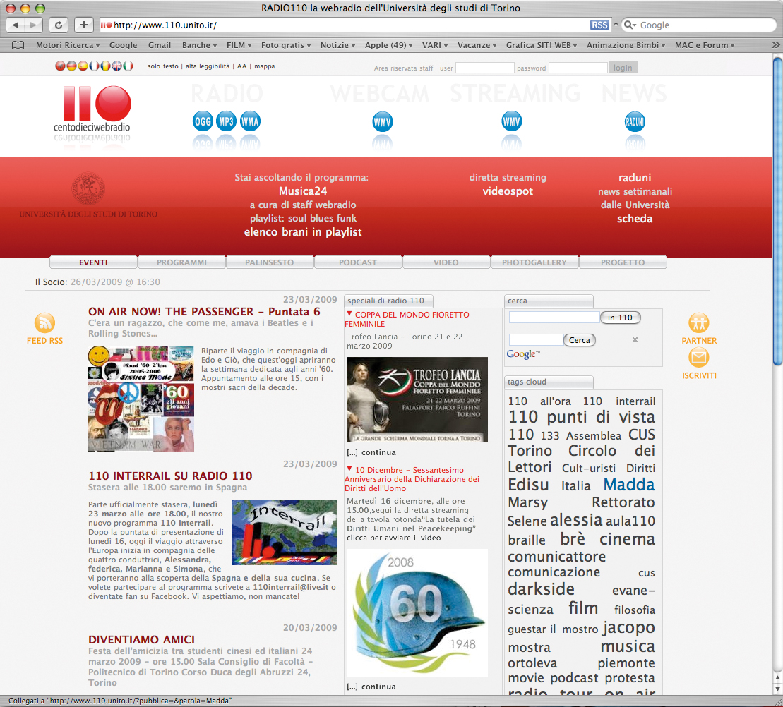The height and width of the screenshot is (707, 783).
Task: Switch to the PHOTOGALLERY tab
Action: [x=534, y=262]
